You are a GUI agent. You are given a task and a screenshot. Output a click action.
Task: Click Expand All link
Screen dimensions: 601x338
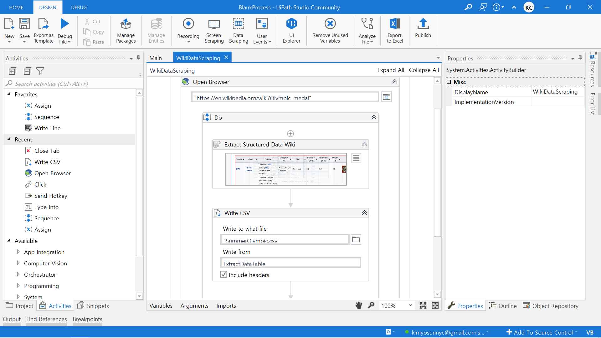390,70
